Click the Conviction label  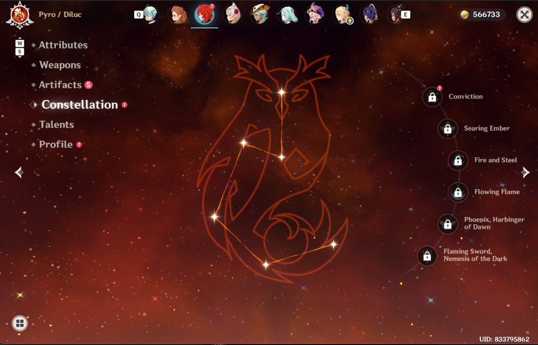[x=466, y=97]
